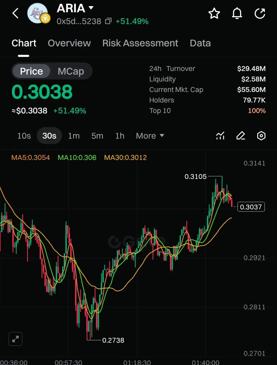This screenshot has height=365, width=277.
Task: Set a price alert with bell icon
Action: point(237,13)
